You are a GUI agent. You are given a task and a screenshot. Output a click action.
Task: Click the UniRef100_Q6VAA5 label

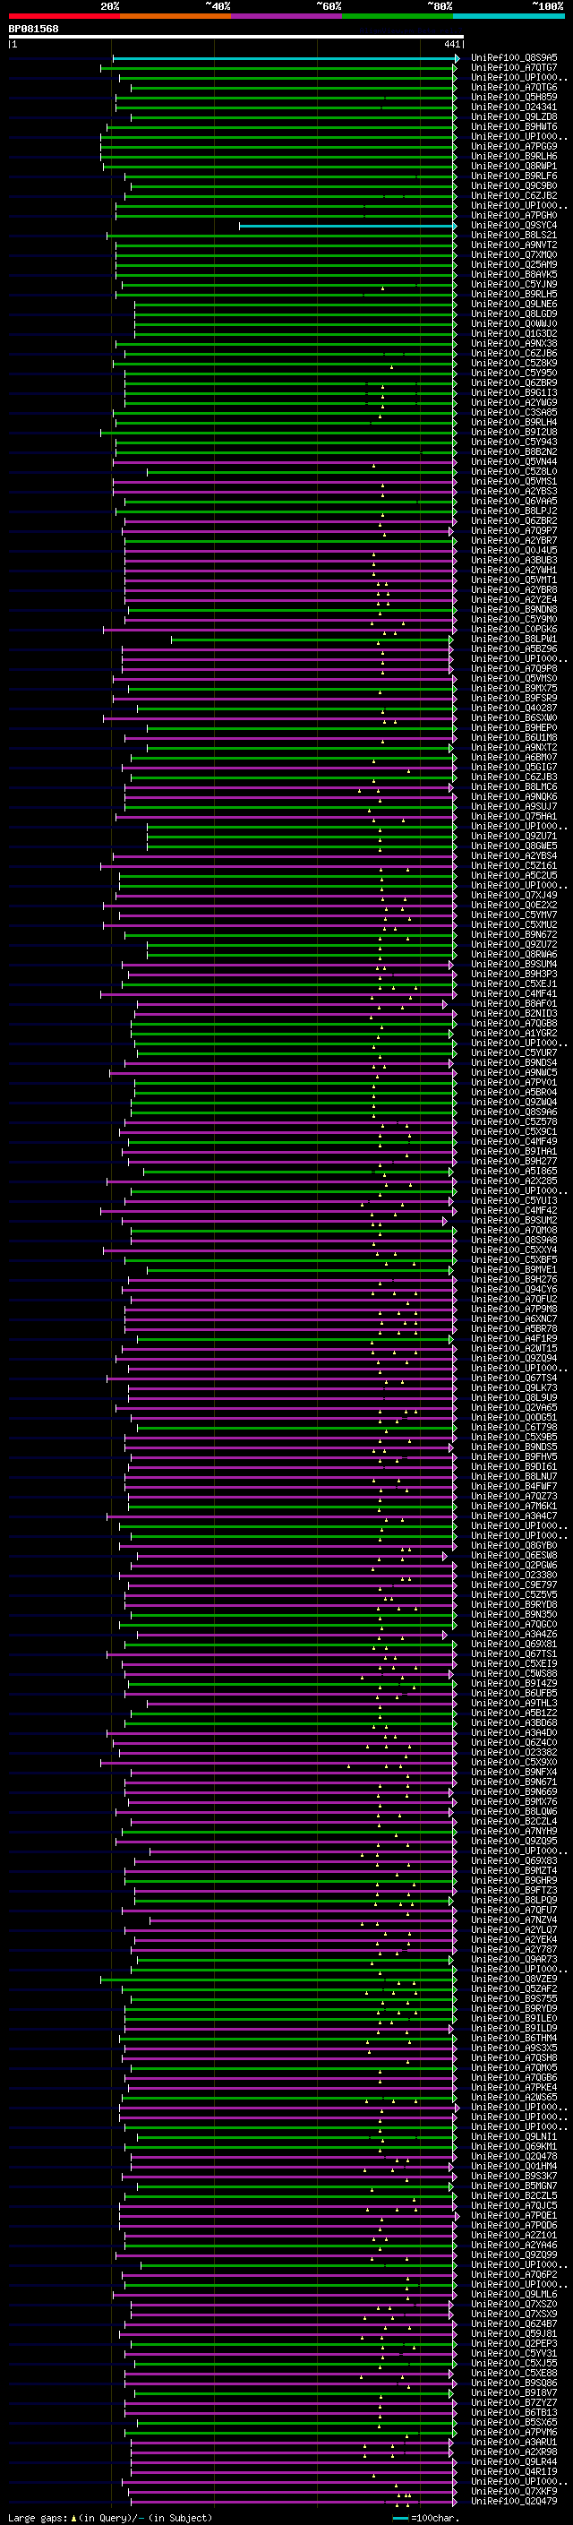tap(514, 501)
